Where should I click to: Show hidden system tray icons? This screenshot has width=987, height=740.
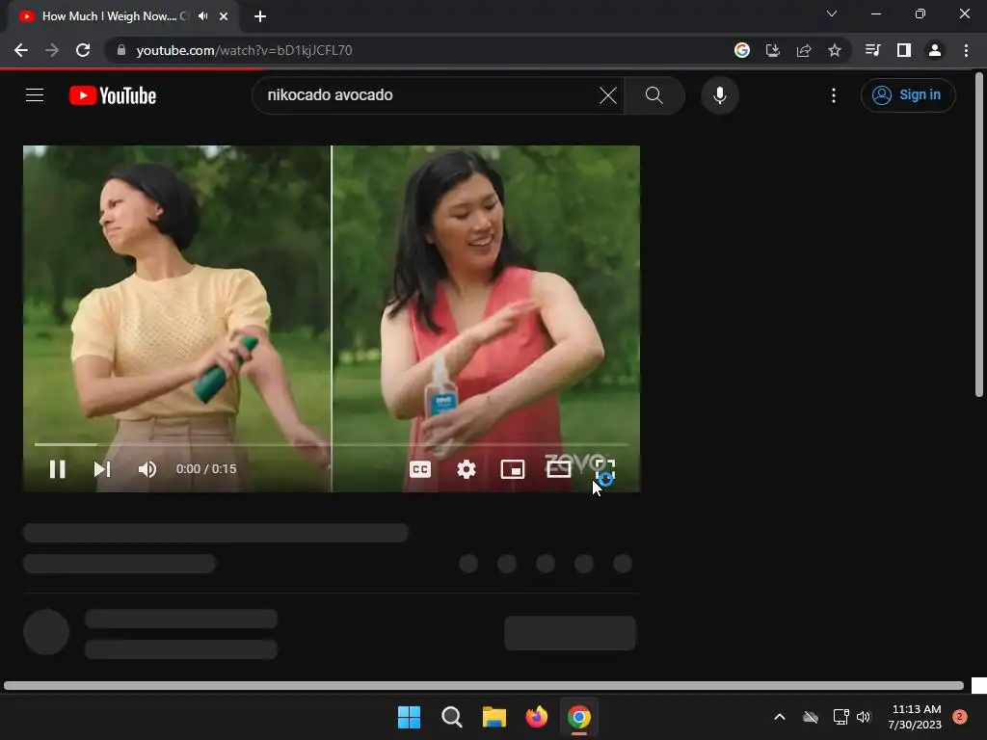tap(779, 717)
